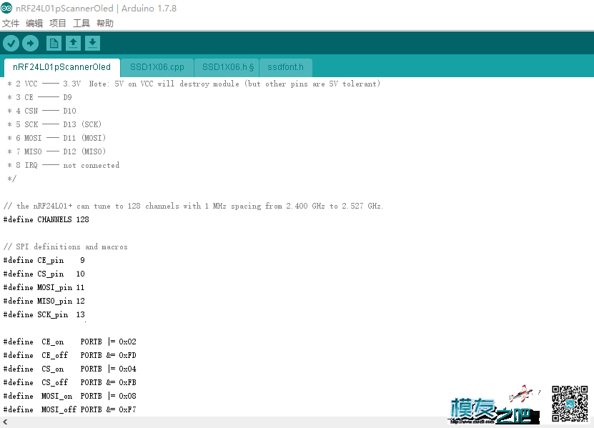
Task: Click the '* 8 IRQ —— not connected' line
Action: coord(64,166)
